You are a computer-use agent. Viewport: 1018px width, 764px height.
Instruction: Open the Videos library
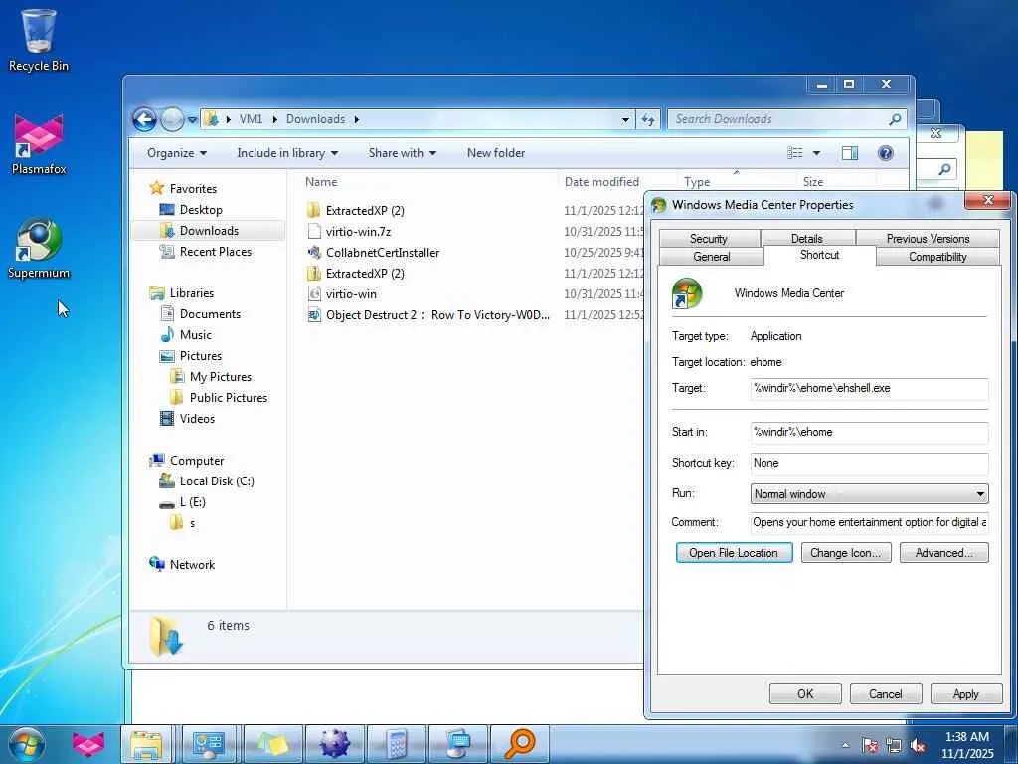pyautogui.click(x=197, y=419)
